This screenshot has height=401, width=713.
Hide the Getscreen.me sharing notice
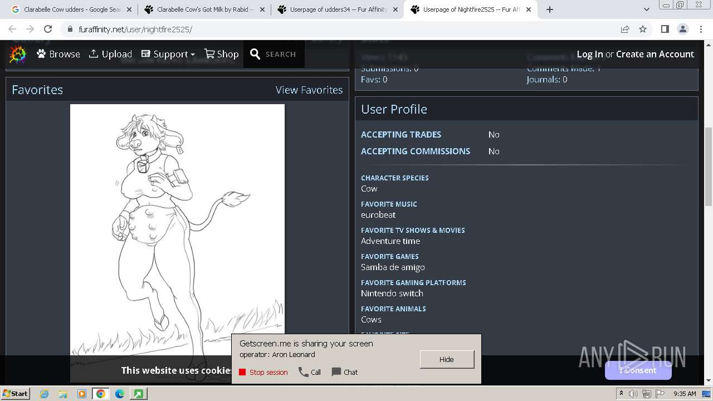[447, 359]
